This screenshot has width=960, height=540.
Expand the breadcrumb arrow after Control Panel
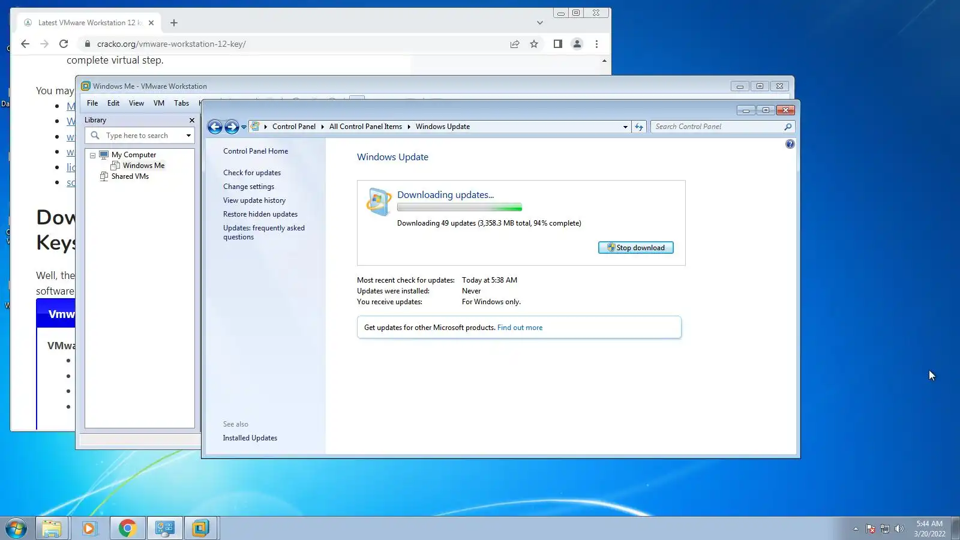pos(322,127)
